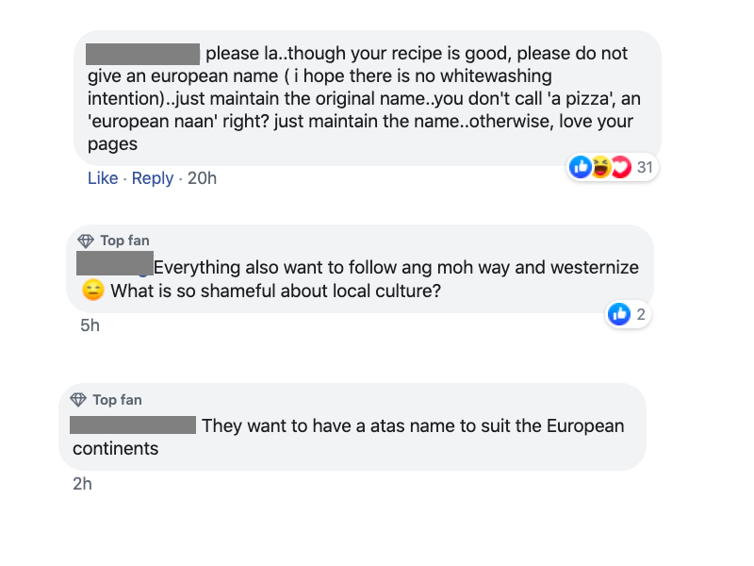
Task: Click Like under the 'please la' comment
Action: [103, 178]
